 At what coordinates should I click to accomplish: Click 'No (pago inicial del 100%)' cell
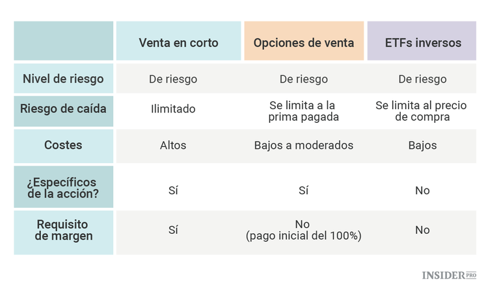[x=304, y=230]
